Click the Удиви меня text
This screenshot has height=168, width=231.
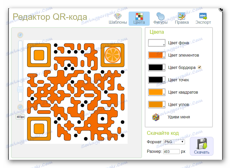(x=179, y=117)
